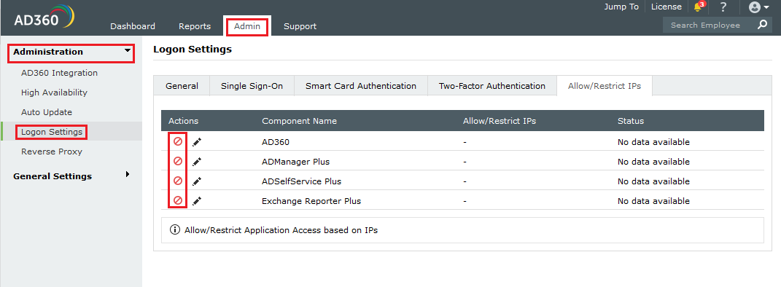Click the Exchange Reporter Plus status text
The image size is (781, 287).
point(653,202)
